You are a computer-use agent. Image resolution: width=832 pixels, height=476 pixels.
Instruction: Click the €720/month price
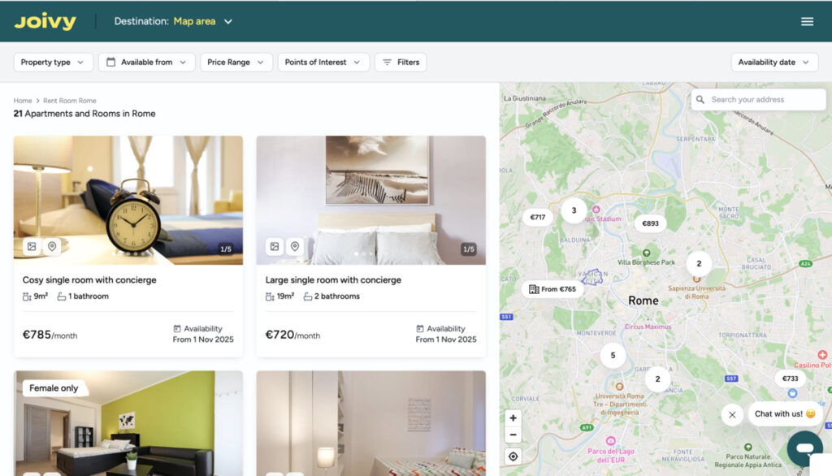(x=292, y=335)
